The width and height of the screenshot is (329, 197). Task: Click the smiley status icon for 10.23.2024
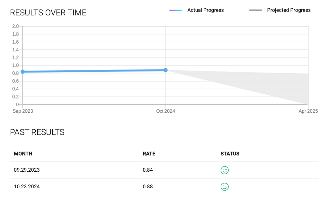pos(225,187)
